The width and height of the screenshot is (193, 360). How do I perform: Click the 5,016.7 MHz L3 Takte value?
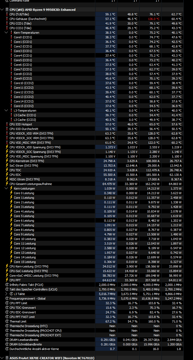click(107, 294)
